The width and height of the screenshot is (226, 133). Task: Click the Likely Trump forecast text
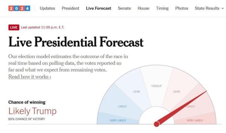tap(32, 111)
